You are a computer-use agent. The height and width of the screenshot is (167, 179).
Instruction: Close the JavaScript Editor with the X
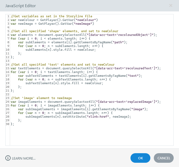[171, 6]
